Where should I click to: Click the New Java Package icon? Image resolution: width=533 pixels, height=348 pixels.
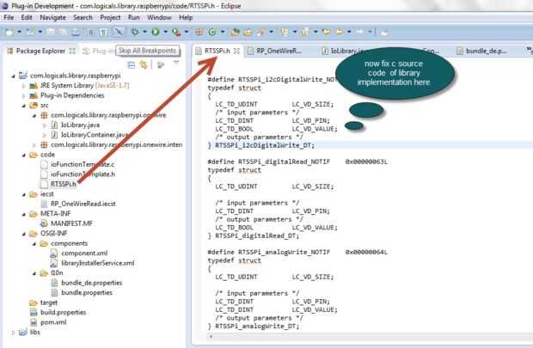click(199, 32)
